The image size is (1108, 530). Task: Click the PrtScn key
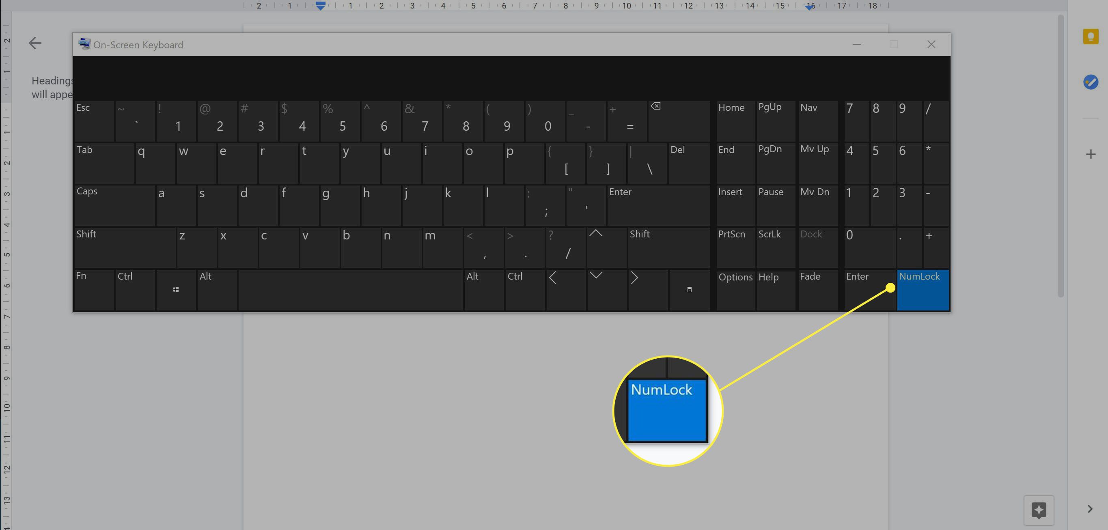735,248
